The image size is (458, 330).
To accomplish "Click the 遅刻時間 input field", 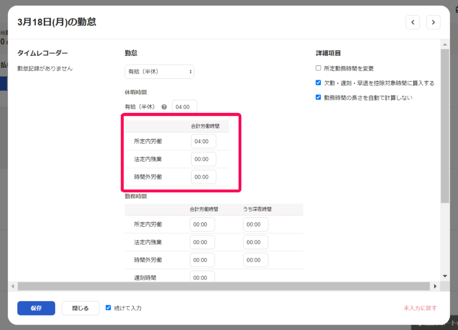I will [202, 277].
